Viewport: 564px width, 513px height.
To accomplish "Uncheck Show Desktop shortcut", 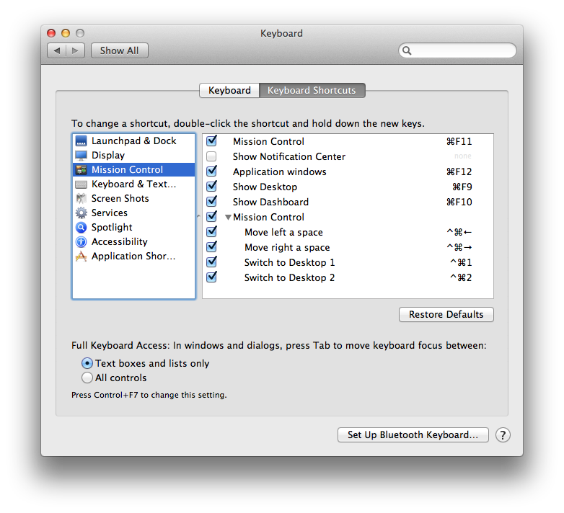I will [x=211, y=186].
